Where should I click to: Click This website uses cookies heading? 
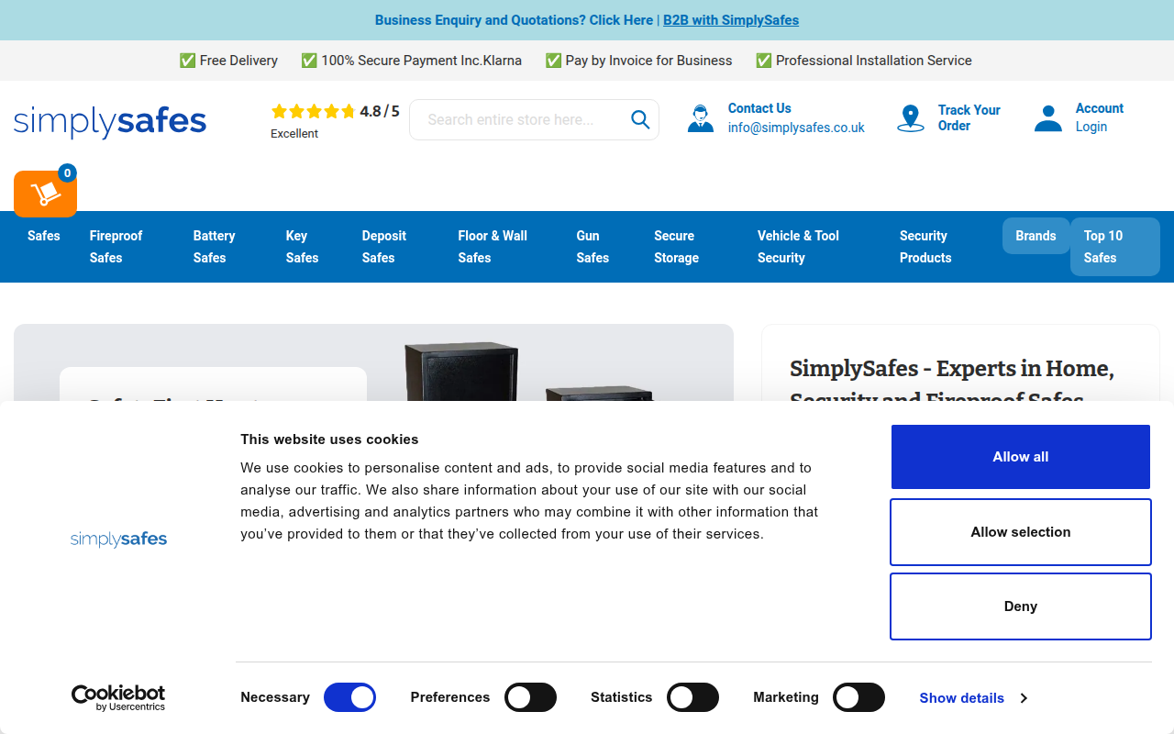[x=329, y=439]
